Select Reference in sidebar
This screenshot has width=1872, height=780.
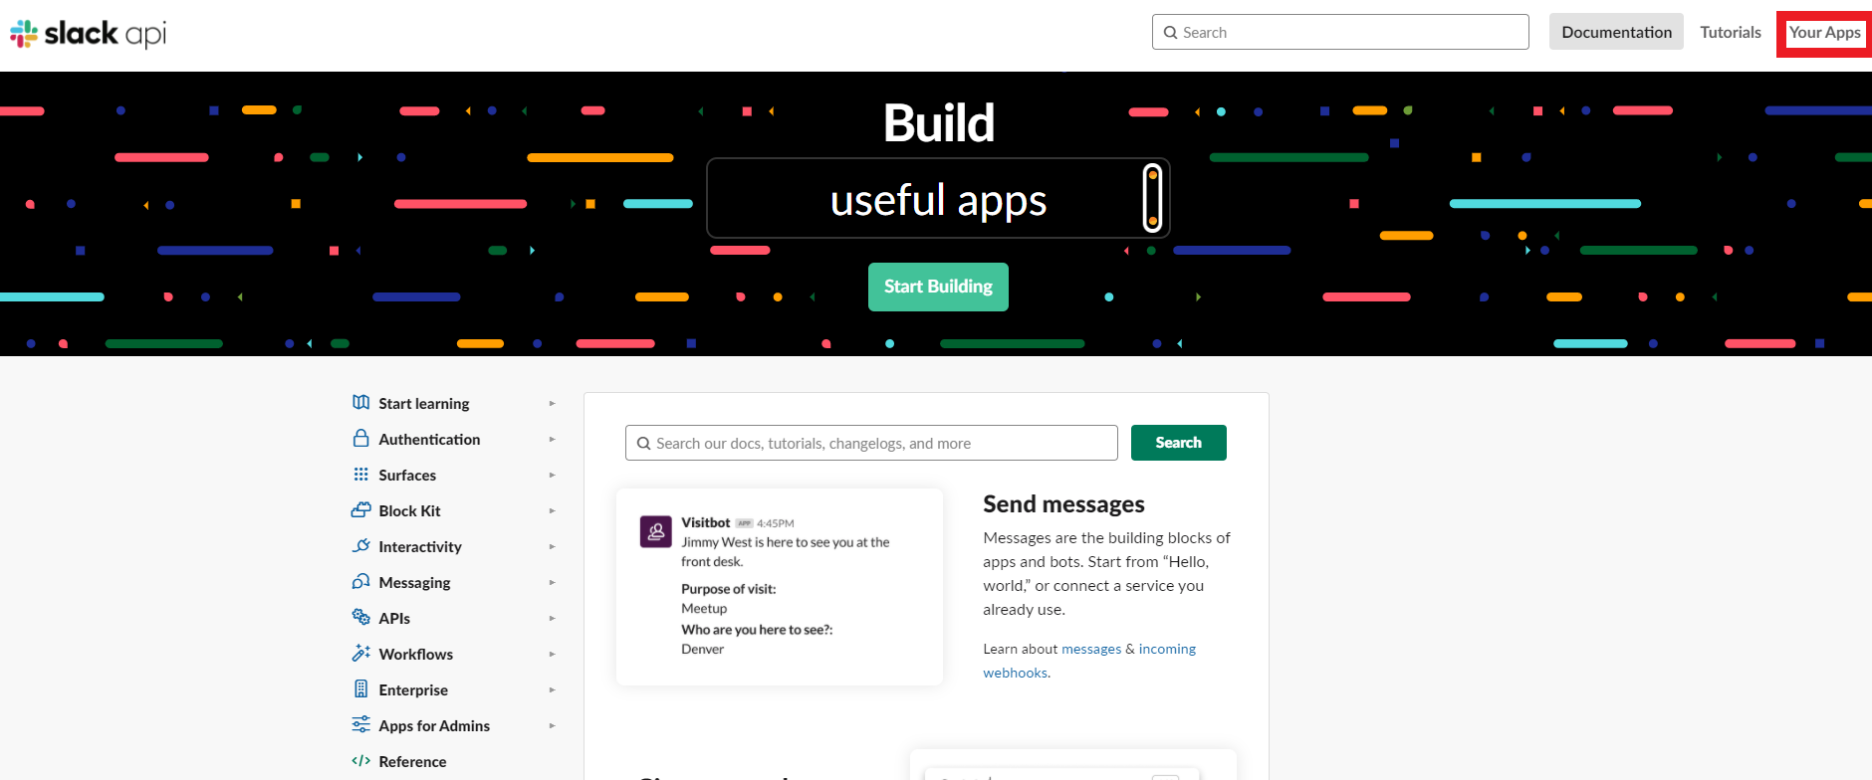(412, 761)
